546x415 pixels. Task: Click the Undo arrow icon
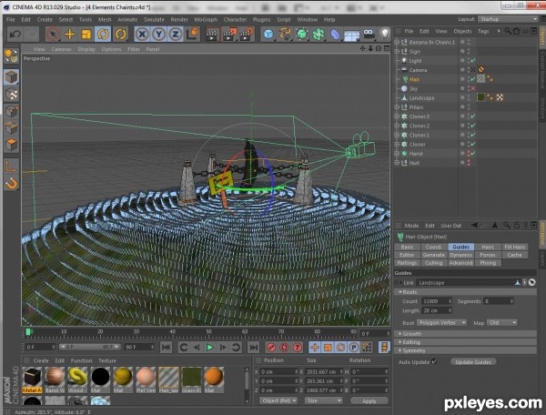(x=15, y=34)
